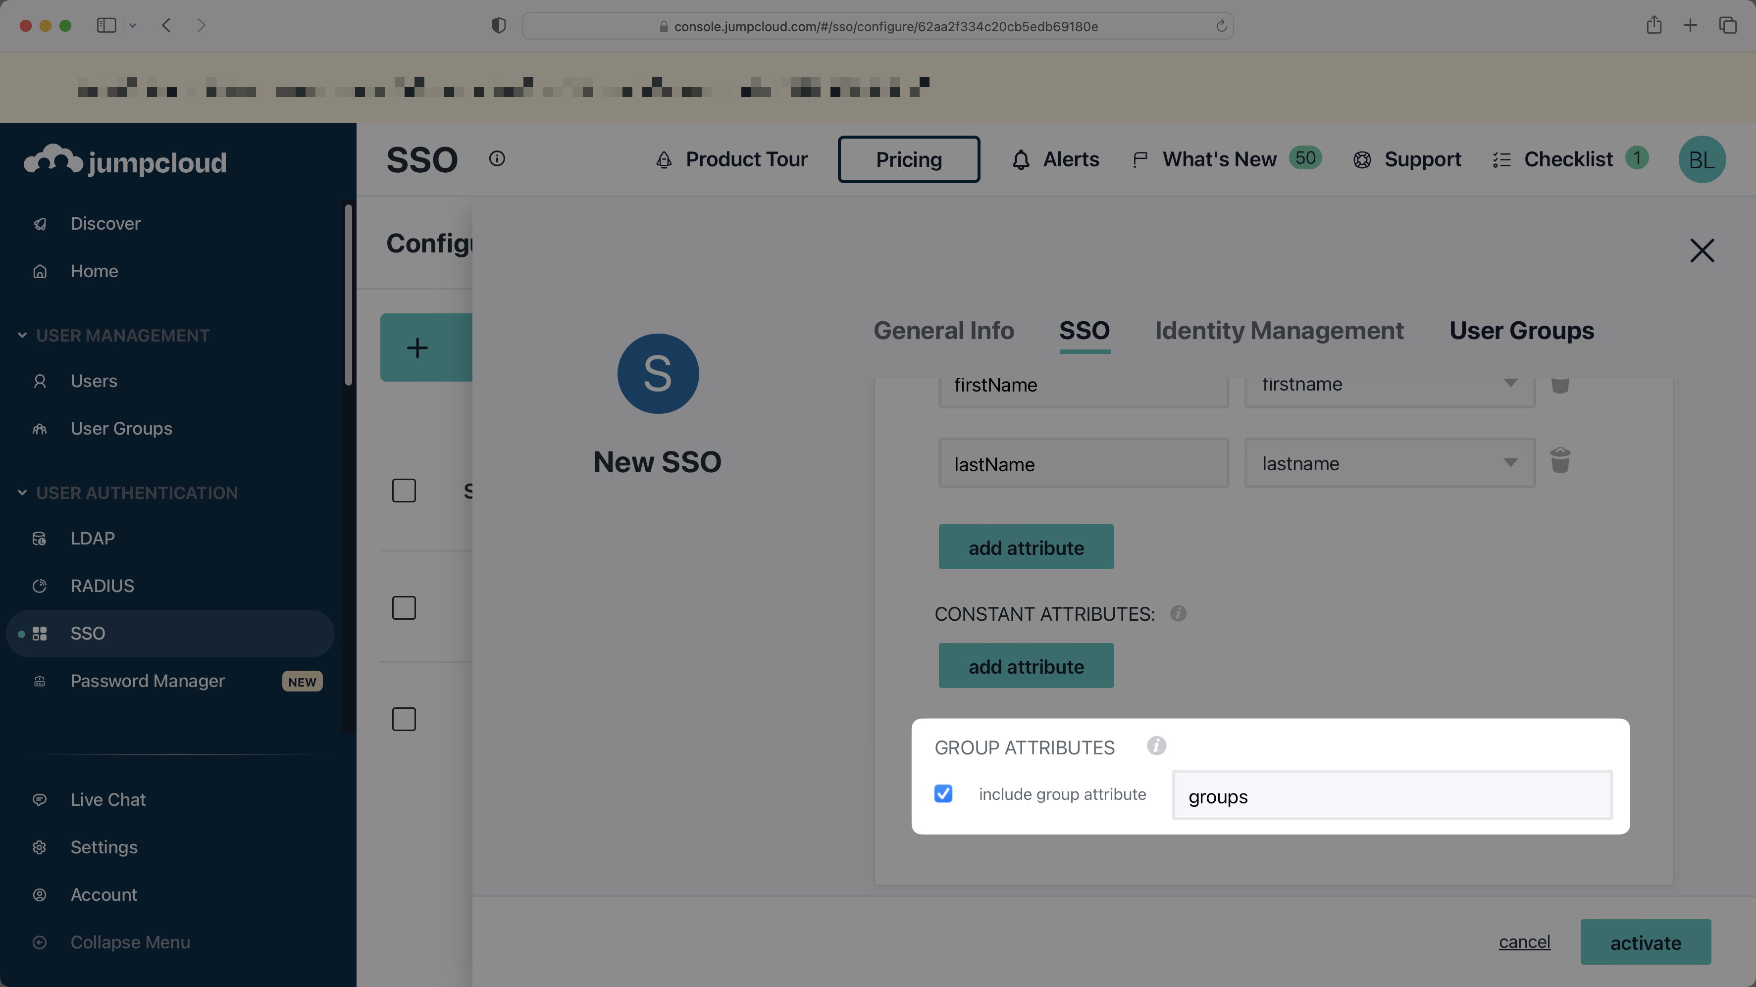1756x987 pixels.
Task: Click the activate button
Action: coord(1646,941)
